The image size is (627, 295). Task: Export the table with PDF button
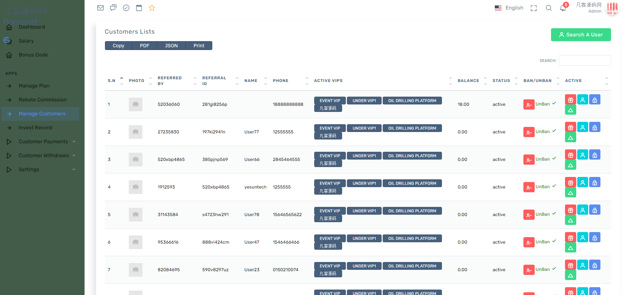(x=144, y=46)
